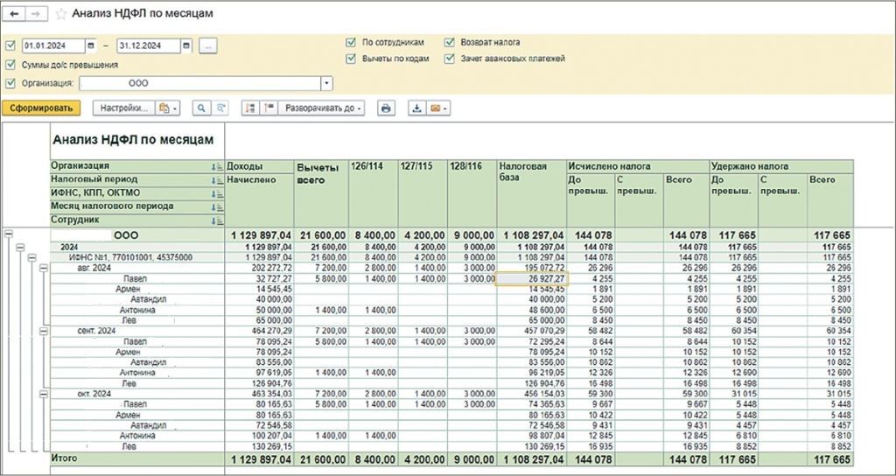Viewport: 896px width, 476px height.
Task: Click the Доходы column header
Action: point(259,166)
